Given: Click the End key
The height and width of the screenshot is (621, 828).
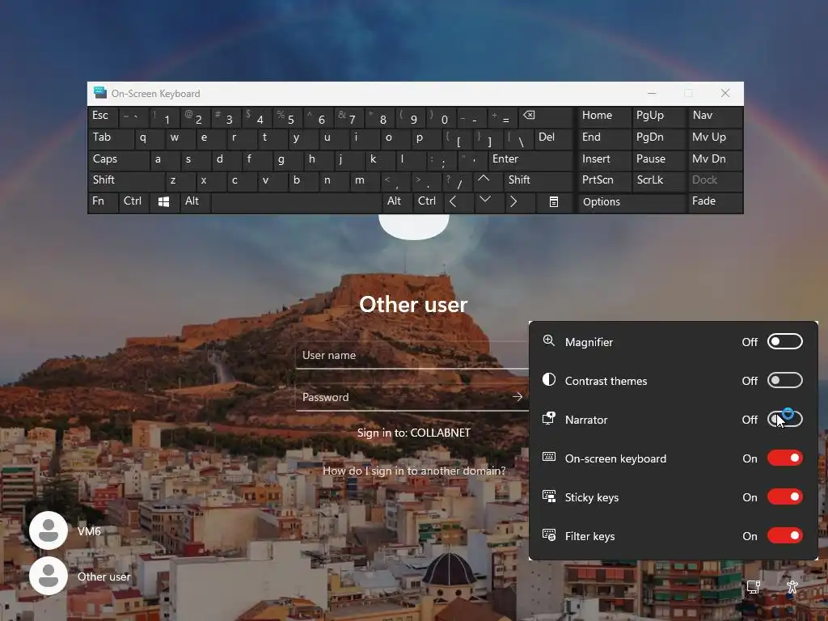Looking at the screenshot, I should (x=603, y=137).
